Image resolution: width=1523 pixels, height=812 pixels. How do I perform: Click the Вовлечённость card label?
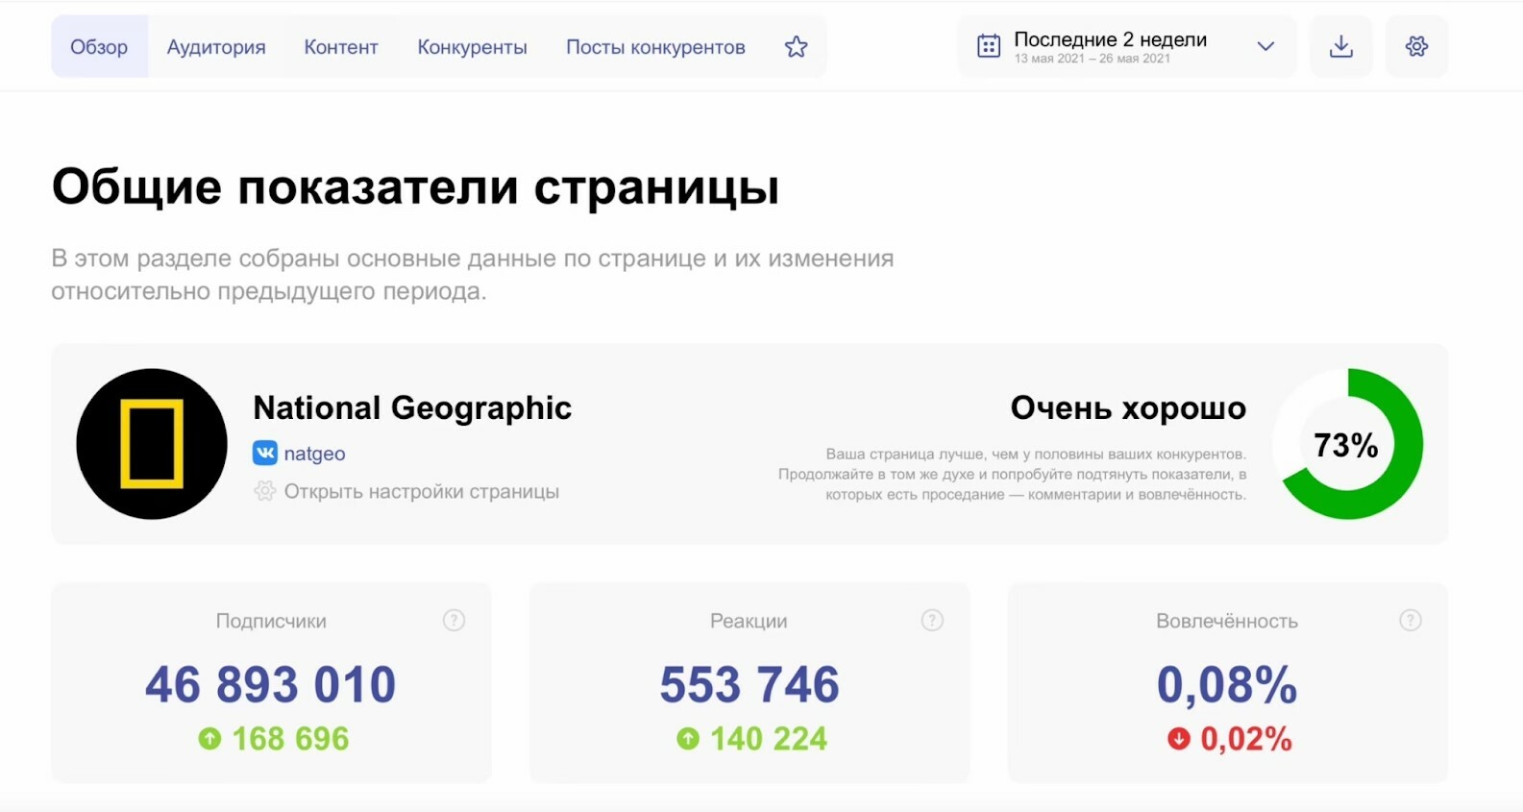(x=1227, y=621)
